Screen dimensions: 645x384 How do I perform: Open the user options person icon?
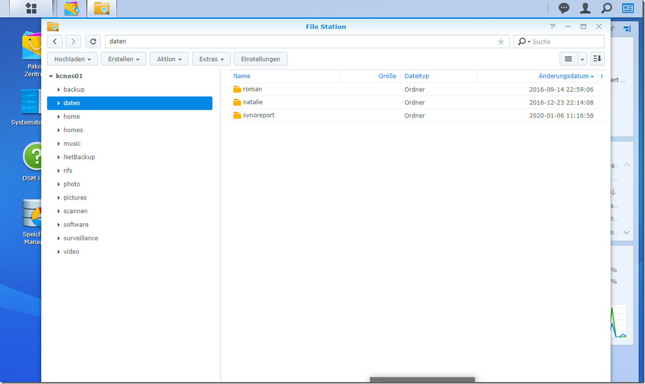click(585, 8)
